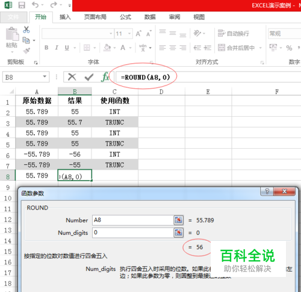Viewport: 301px width, 292px height.
Task: Click the dialog help question mark button
Action: pyautogui.click(x=267, y=191)
